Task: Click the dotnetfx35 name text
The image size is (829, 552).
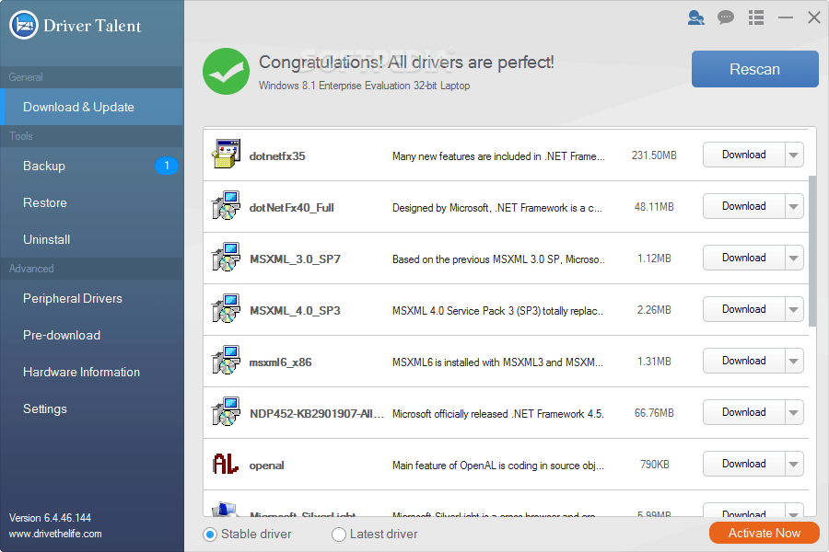Action: coord(277,156)
